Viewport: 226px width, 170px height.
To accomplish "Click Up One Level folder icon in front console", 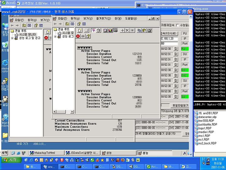I will 67,24.
